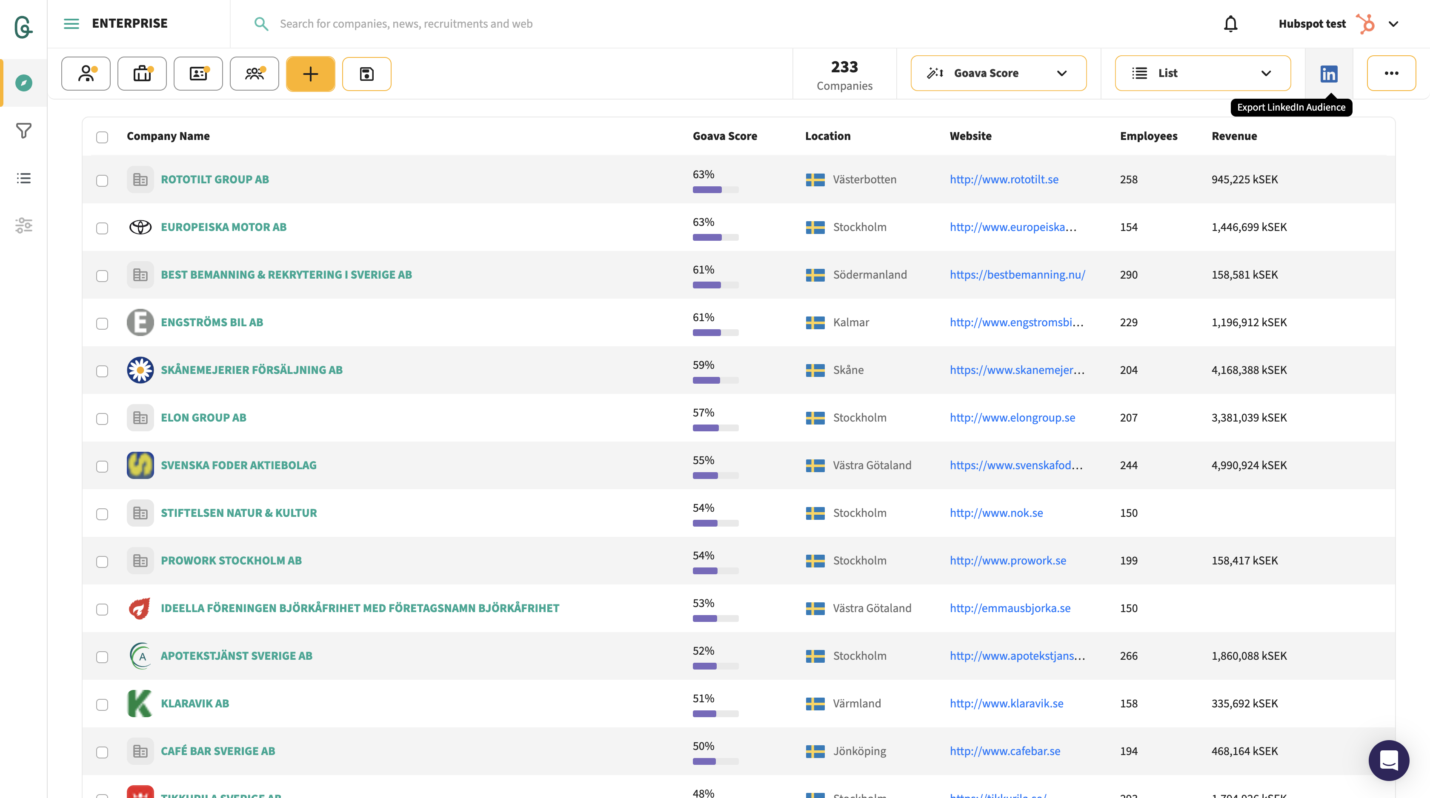Open CAFÉ BAR SVERIGE AB company page

218,751
